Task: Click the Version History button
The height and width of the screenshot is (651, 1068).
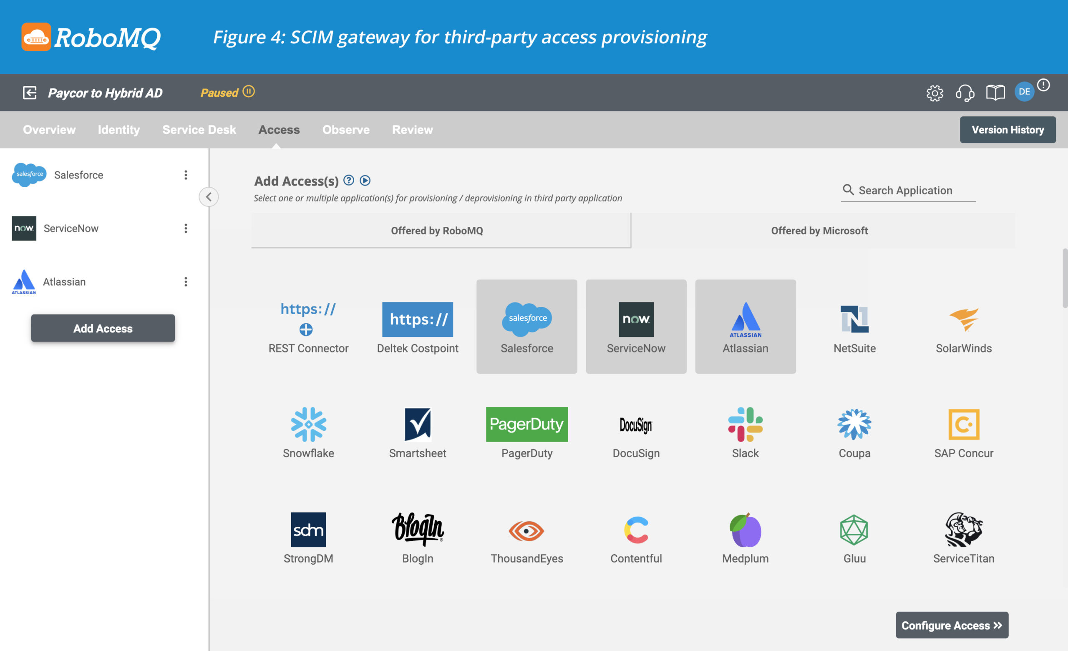Action: click(1007, 129)
